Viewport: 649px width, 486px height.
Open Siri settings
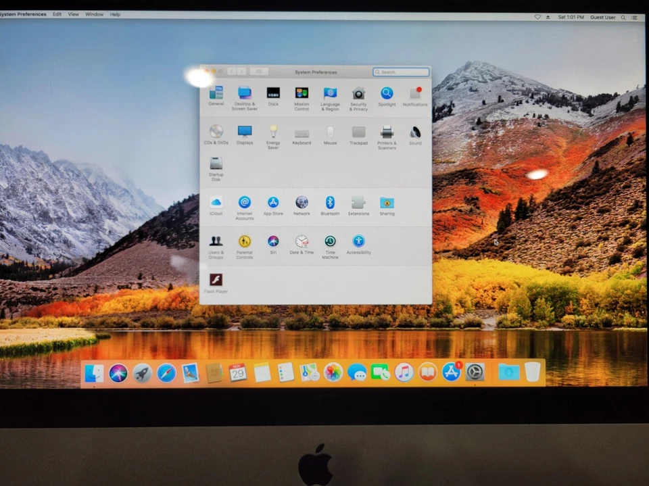(x=273, y=241)
